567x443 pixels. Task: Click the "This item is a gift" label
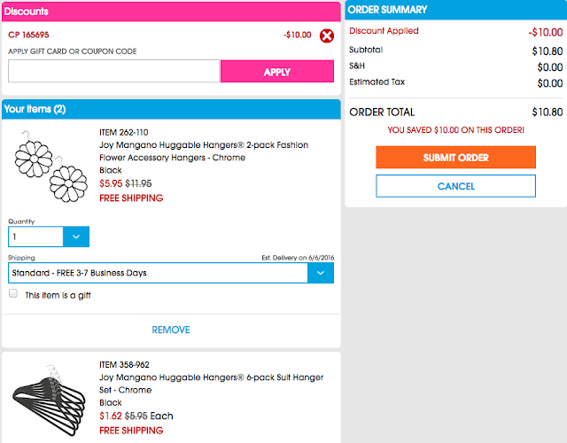pyautogui.click(x=58, y=295)
